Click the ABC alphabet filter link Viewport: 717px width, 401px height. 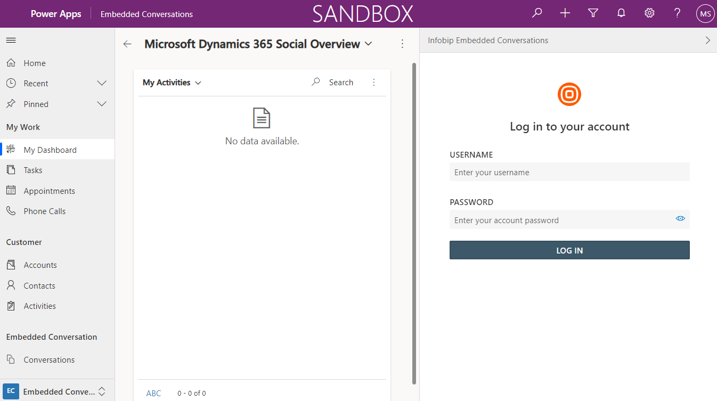pos(153,393)
